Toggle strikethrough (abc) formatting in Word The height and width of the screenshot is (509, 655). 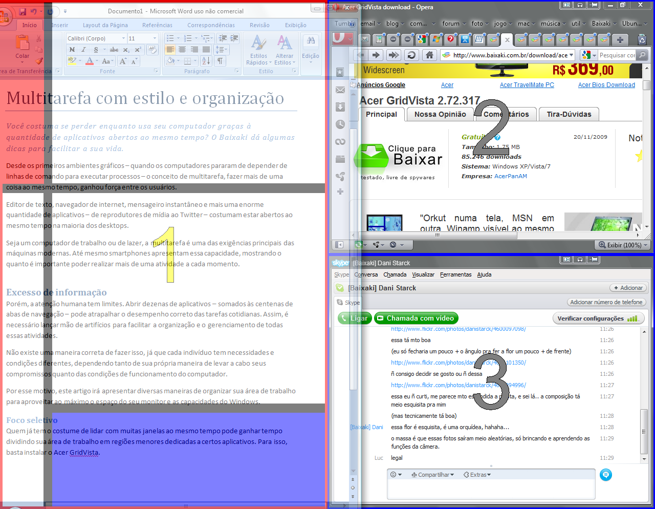coord(114,50)
